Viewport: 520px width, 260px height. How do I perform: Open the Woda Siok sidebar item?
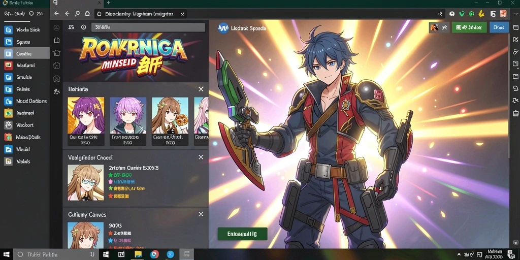tap(25, 30)
